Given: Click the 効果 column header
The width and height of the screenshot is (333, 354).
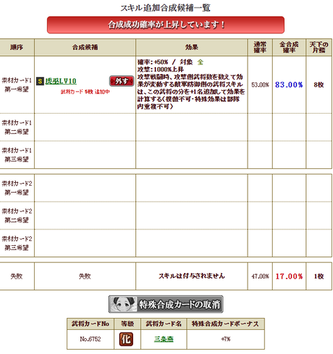Looking at the screenshot, I should (191, 47).
